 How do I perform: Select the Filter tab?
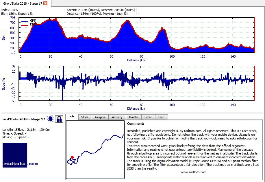pos(148,117)
